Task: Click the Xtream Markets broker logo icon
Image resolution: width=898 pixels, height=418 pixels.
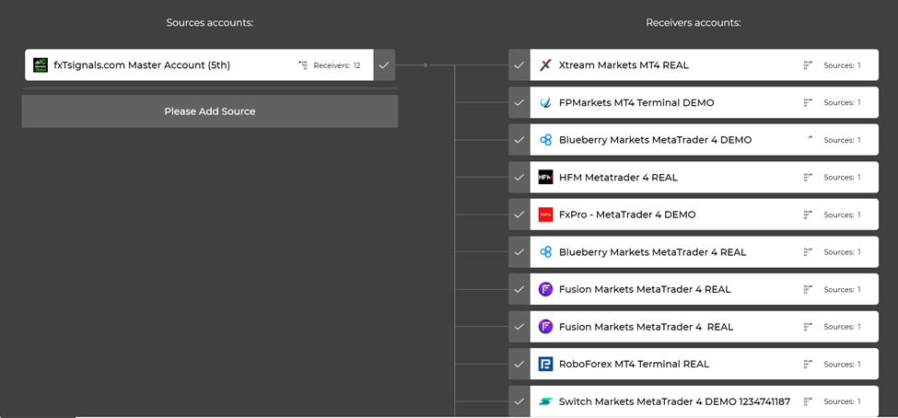Action: (x=545, y=65)
